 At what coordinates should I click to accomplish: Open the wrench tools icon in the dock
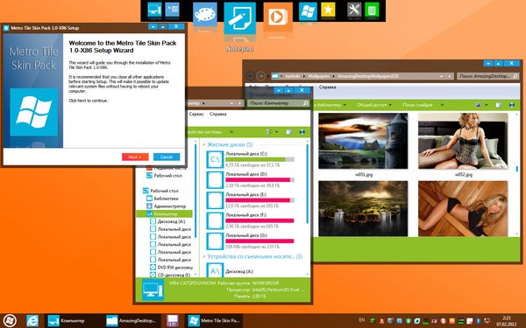354,10
